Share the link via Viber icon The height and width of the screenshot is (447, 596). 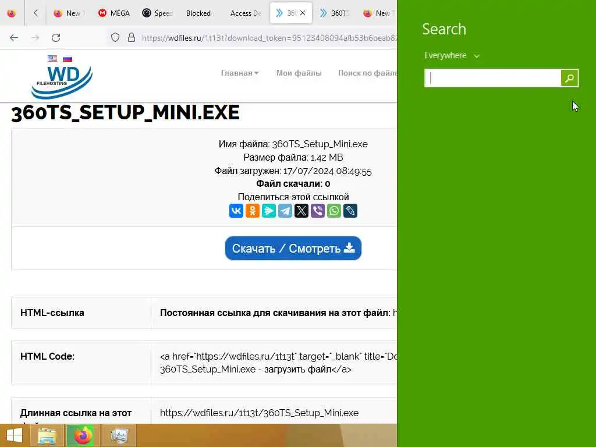coord(318,211)
